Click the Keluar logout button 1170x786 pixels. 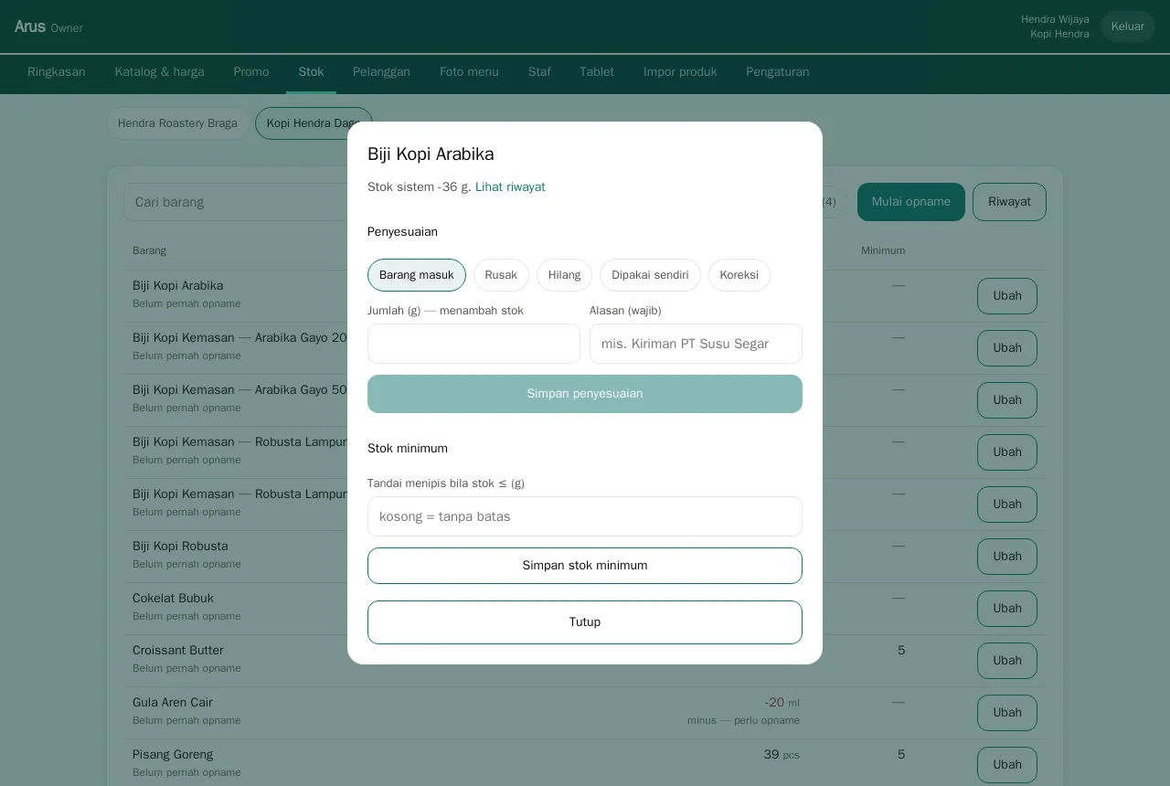[x=1128, y=27]
